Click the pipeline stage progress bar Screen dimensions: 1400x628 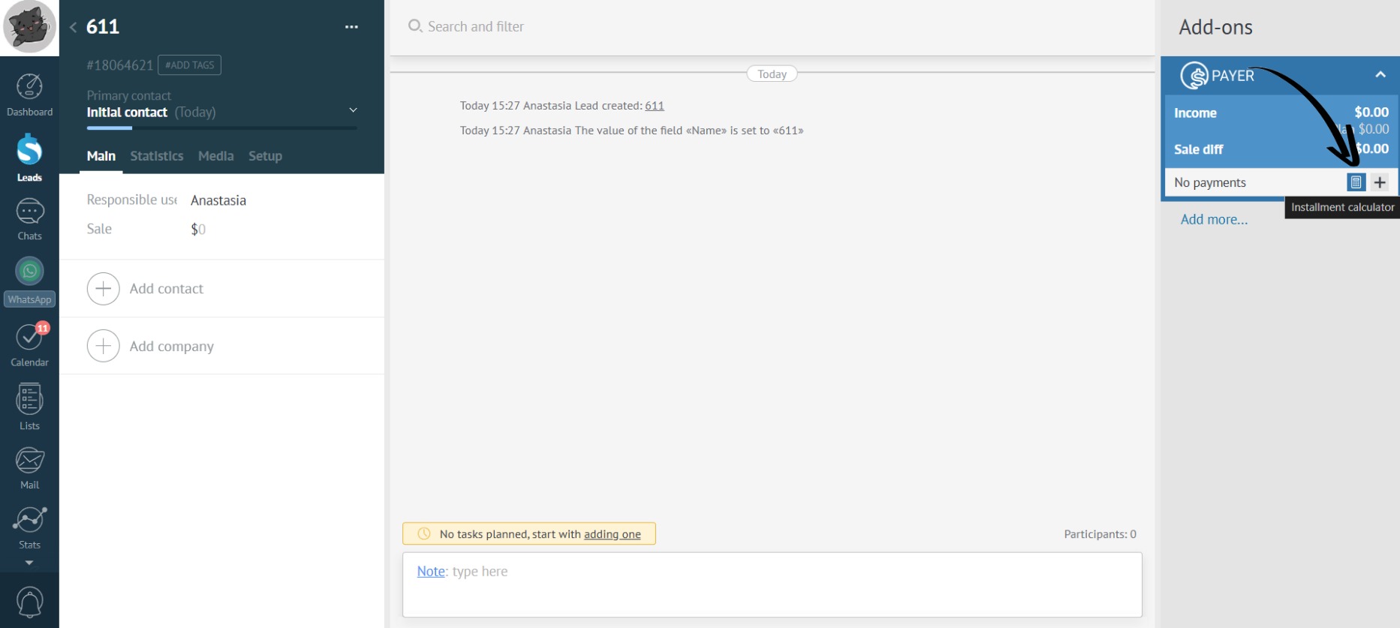coord(221,128)
